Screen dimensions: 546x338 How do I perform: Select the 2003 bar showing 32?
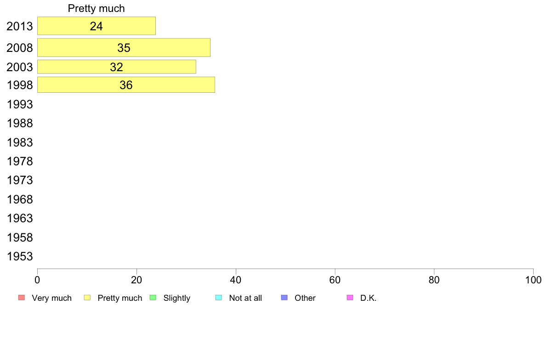tap(117, 67)
